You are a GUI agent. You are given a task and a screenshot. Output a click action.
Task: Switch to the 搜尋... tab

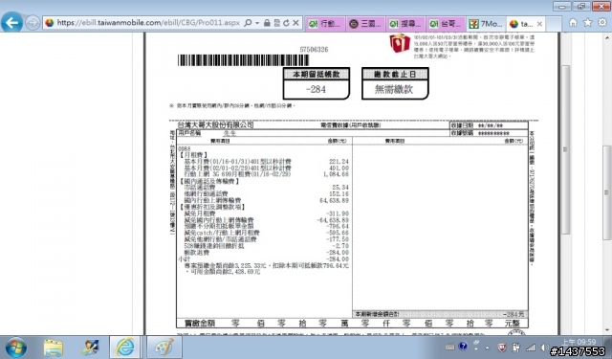405,24
